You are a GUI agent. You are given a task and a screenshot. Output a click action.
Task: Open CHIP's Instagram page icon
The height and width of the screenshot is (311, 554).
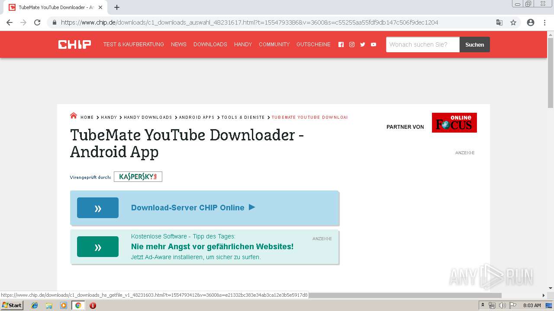[352, 44]
